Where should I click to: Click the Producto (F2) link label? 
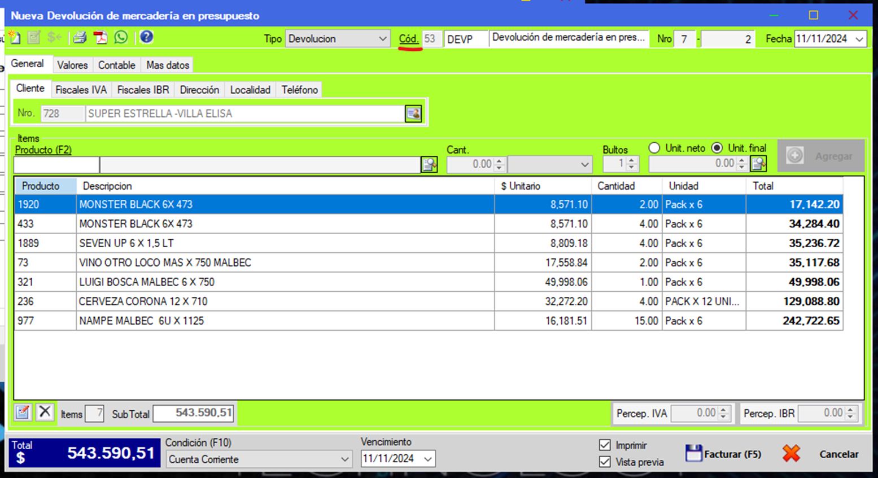pyautogui.click(x=43, y=150)
